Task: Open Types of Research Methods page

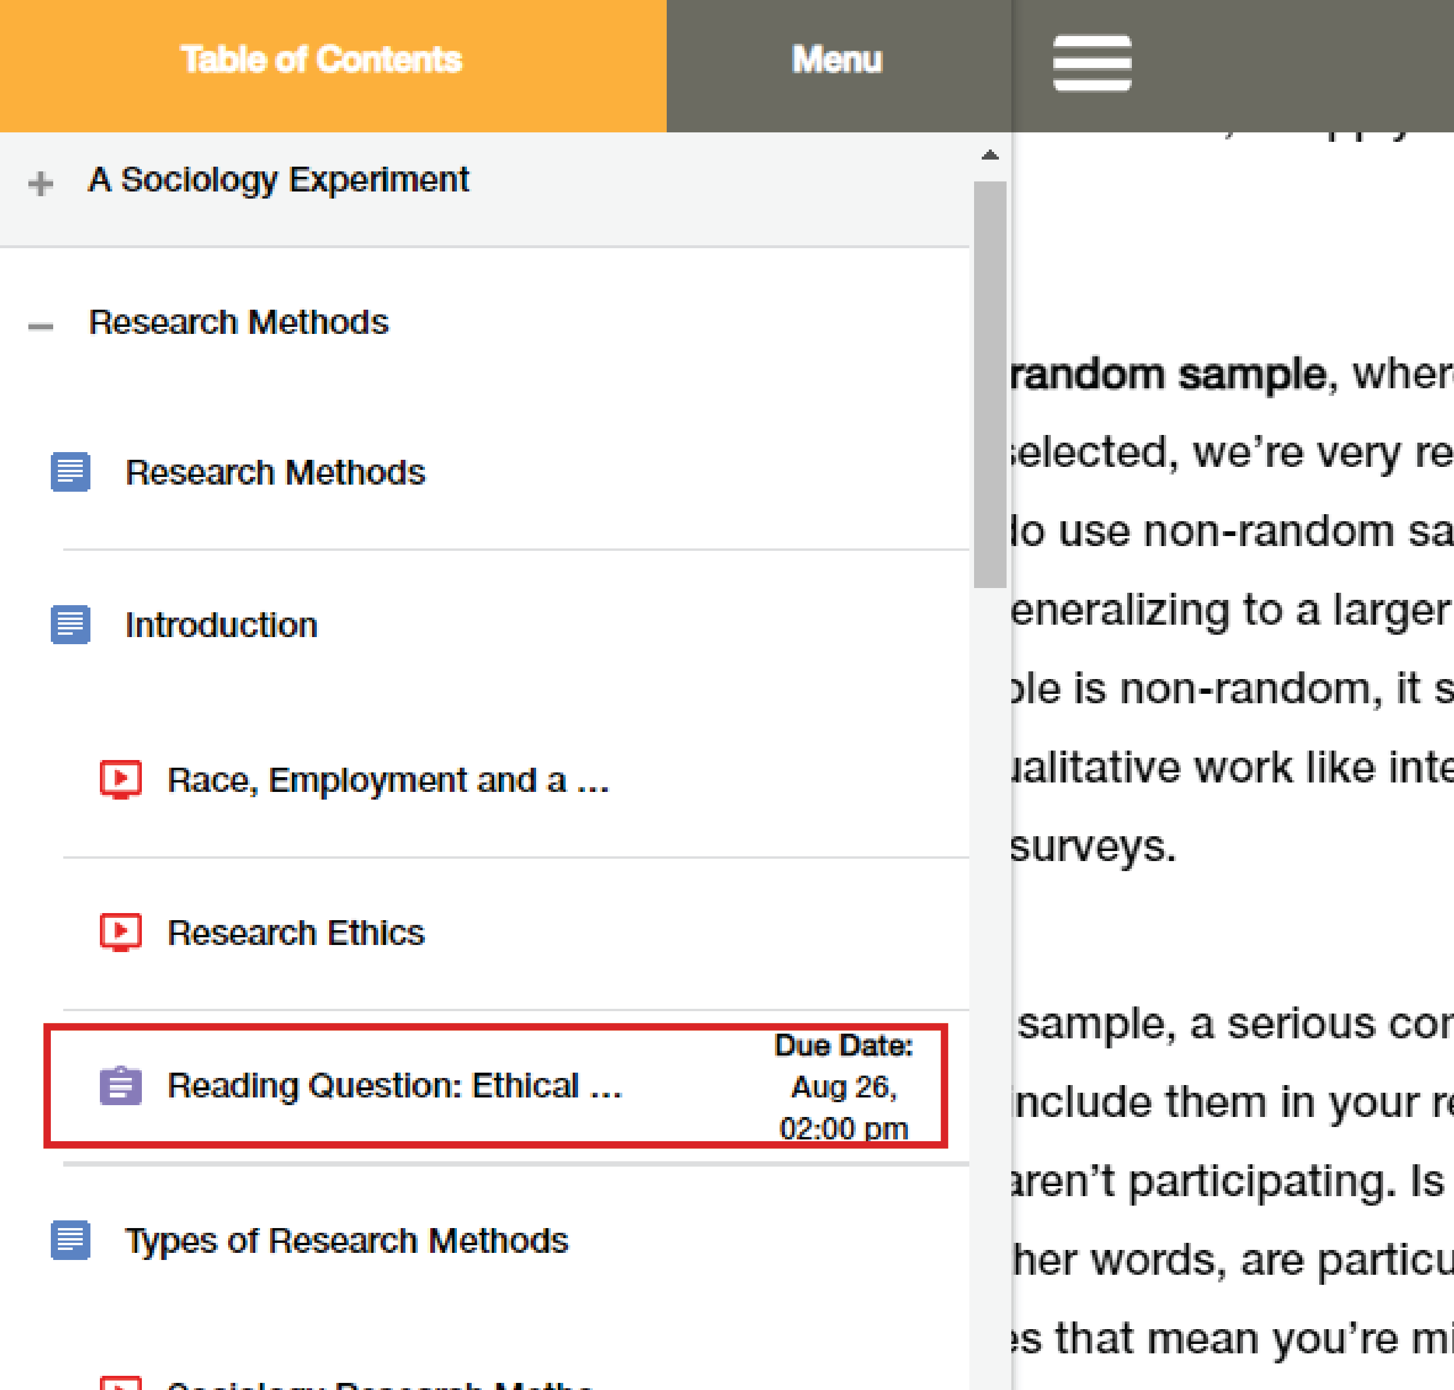Action: click(x=346, y=1240)
